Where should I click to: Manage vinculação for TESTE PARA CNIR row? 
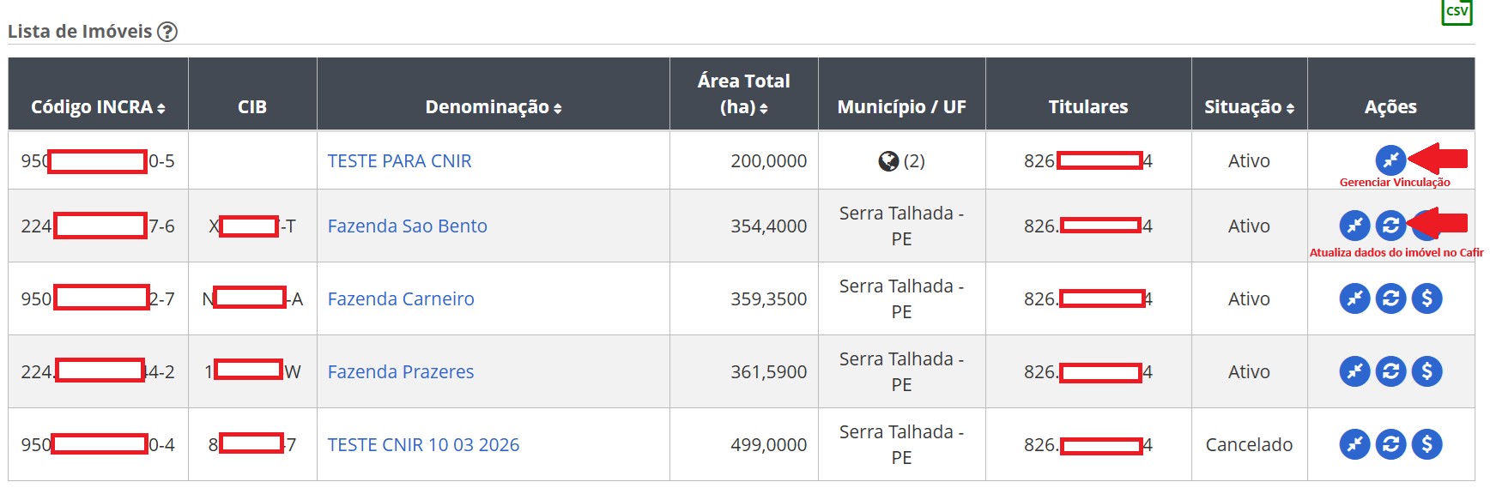point(1390,160)
